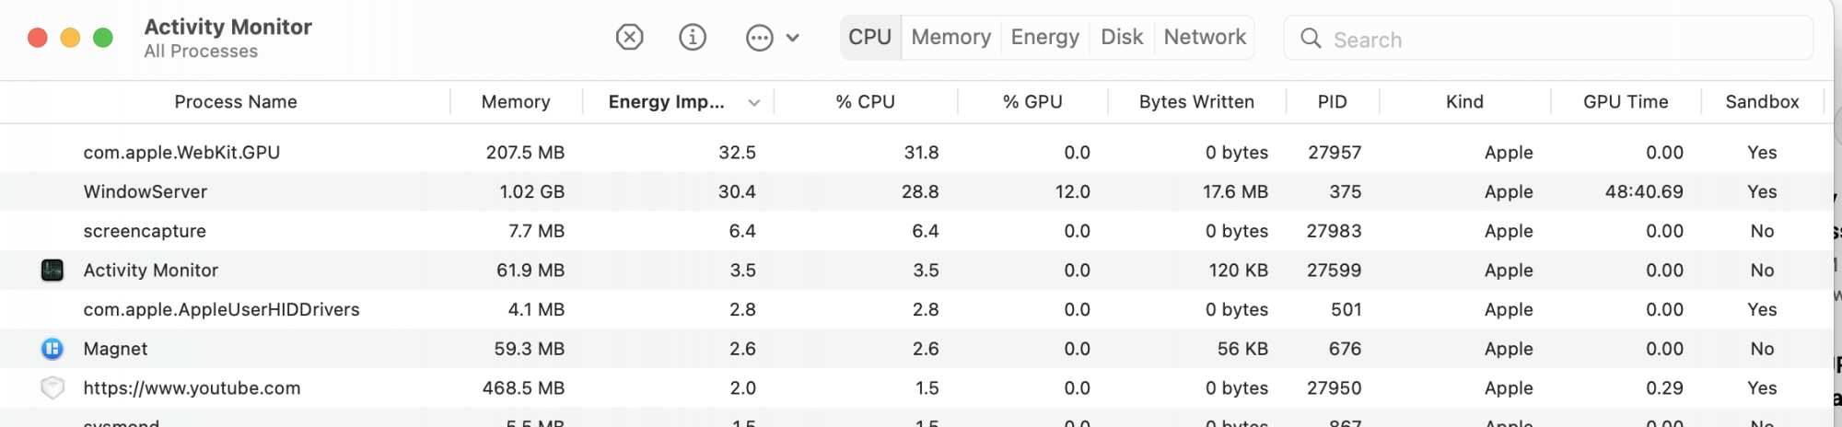The height and width of the screenshot is (427, 1842).
Task: Sort by the Process Name column header
Action: coord(236,102)
